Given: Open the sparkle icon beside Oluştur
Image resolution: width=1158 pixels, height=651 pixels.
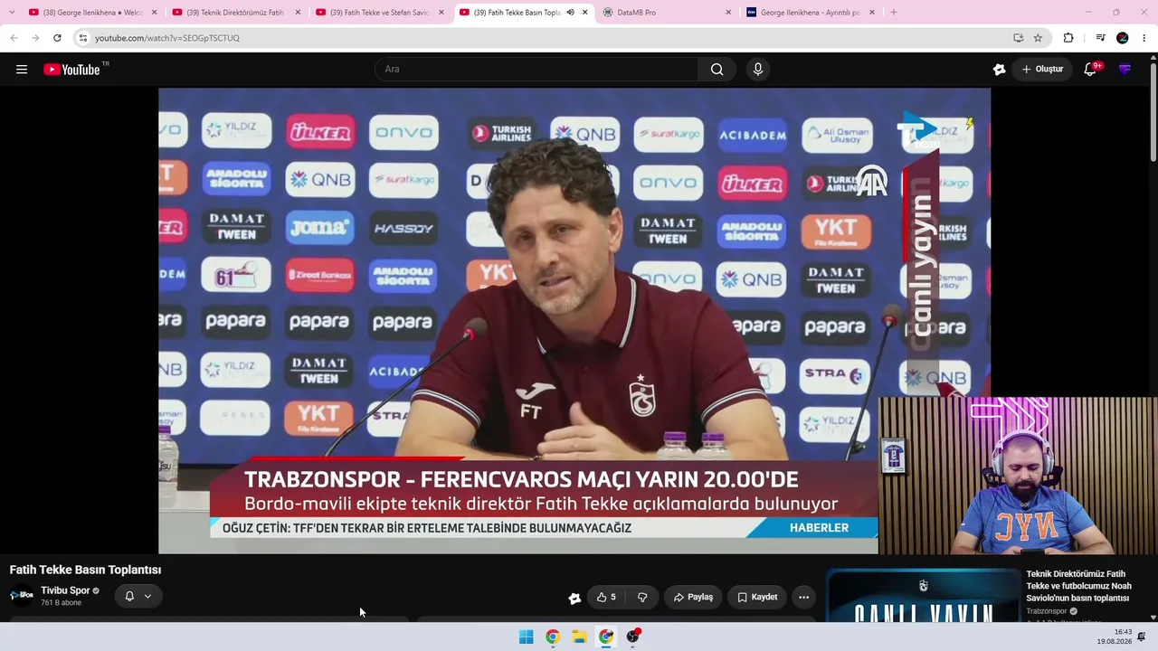Looking at the screenshot, I should (x=999, y=70).
